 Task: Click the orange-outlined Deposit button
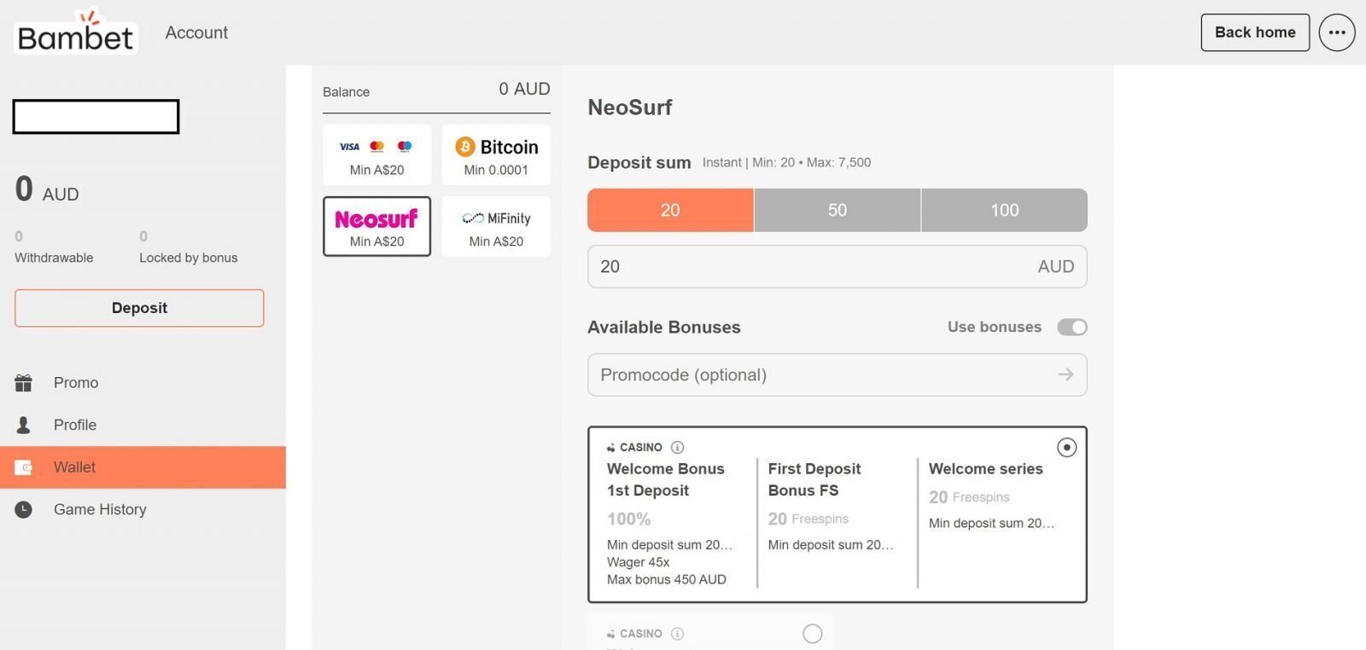tap(139, 308)
